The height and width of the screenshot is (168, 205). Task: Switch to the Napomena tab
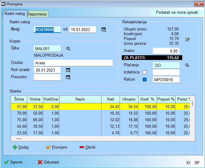pos(38,14)
